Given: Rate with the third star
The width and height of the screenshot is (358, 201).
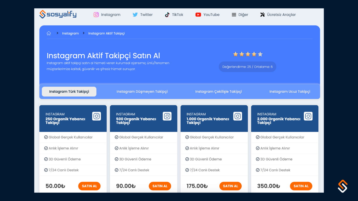Looking at the screenshot, I should pyautogui.click(x=248, y=54).
